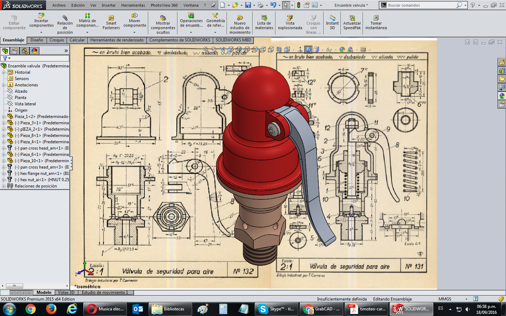
Task: Toggle shaded with edges display style
Action: pyautogui.click(x=308, y=50)
